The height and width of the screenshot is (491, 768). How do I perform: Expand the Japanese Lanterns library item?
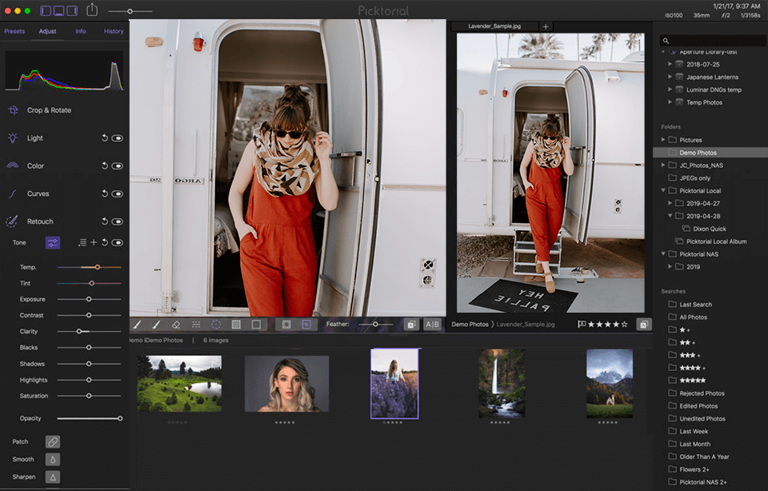coord(670,77)
